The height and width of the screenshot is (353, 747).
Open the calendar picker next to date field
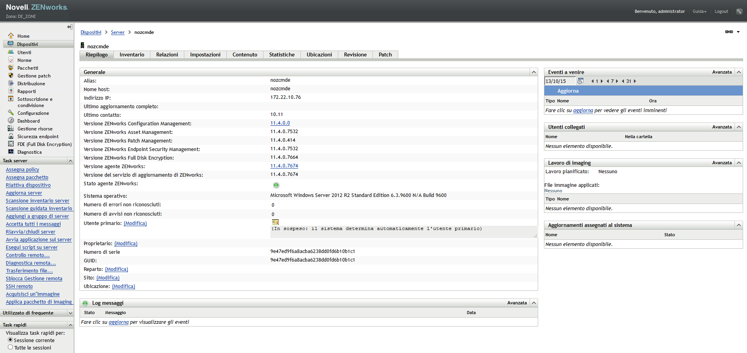pos(580,81)
